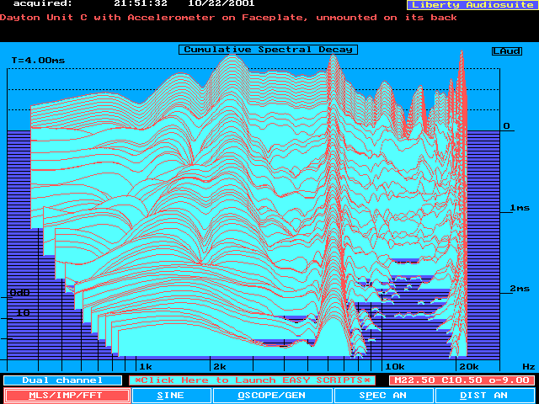Switch to the SINE measurement tab
The height and width of the screenshot is (404, 539).
pos(171,395)
